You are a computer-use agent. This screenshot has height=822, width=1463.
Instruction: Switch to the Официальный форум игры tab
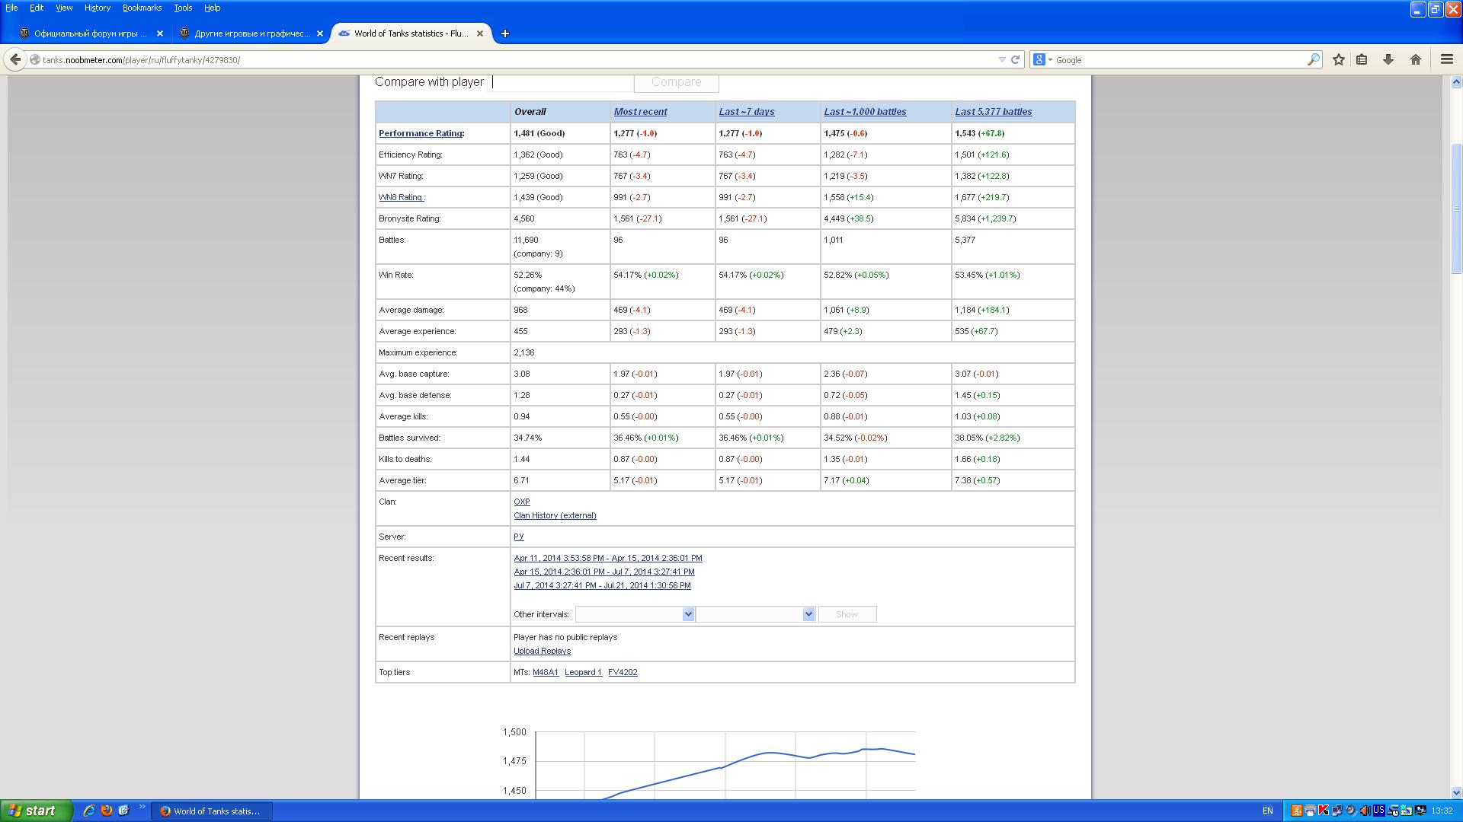click(x=90, y=33)
